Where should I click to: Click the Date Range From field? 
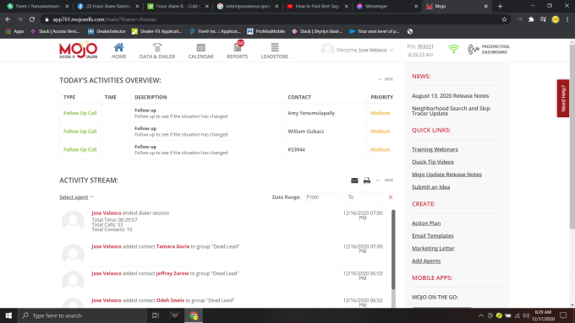tap(323, 197)
